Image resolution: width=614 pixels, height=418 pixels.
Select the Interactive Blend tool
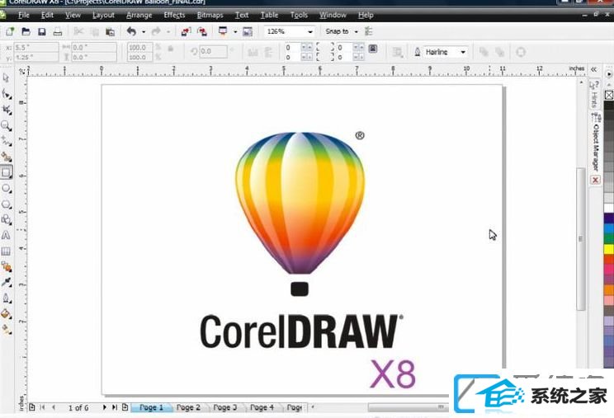pos(7,267)
